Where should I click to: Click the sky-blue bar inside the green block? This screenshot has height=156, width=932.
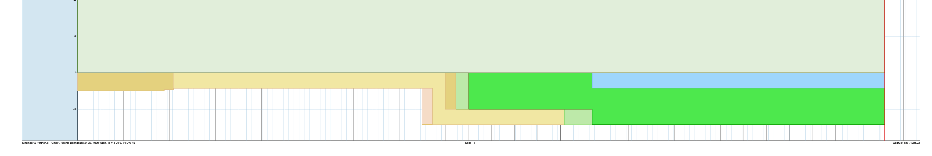(738, 80)
